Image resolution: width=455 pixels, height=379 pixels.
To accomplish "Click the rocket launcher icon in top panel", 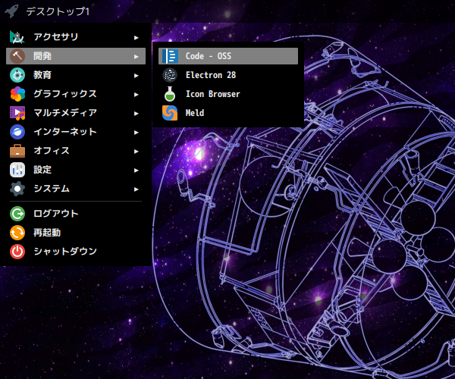I will tap(12, 11).
